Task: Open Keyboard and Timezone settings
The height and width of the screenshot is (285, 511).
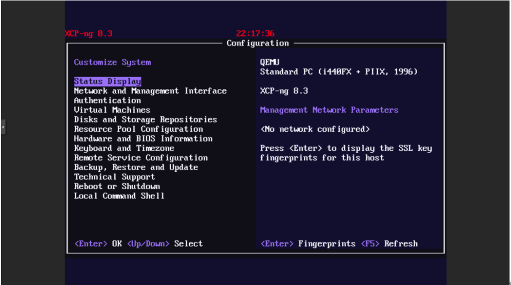Action: click(x=124, y=148)
